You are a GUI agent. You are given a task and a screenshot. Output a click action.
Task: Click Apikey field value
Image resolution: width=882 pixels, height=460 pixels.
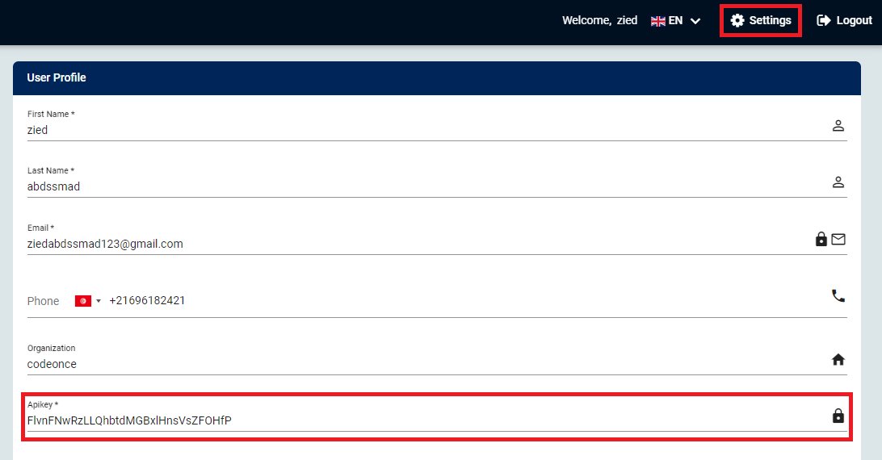click(129, 420)
